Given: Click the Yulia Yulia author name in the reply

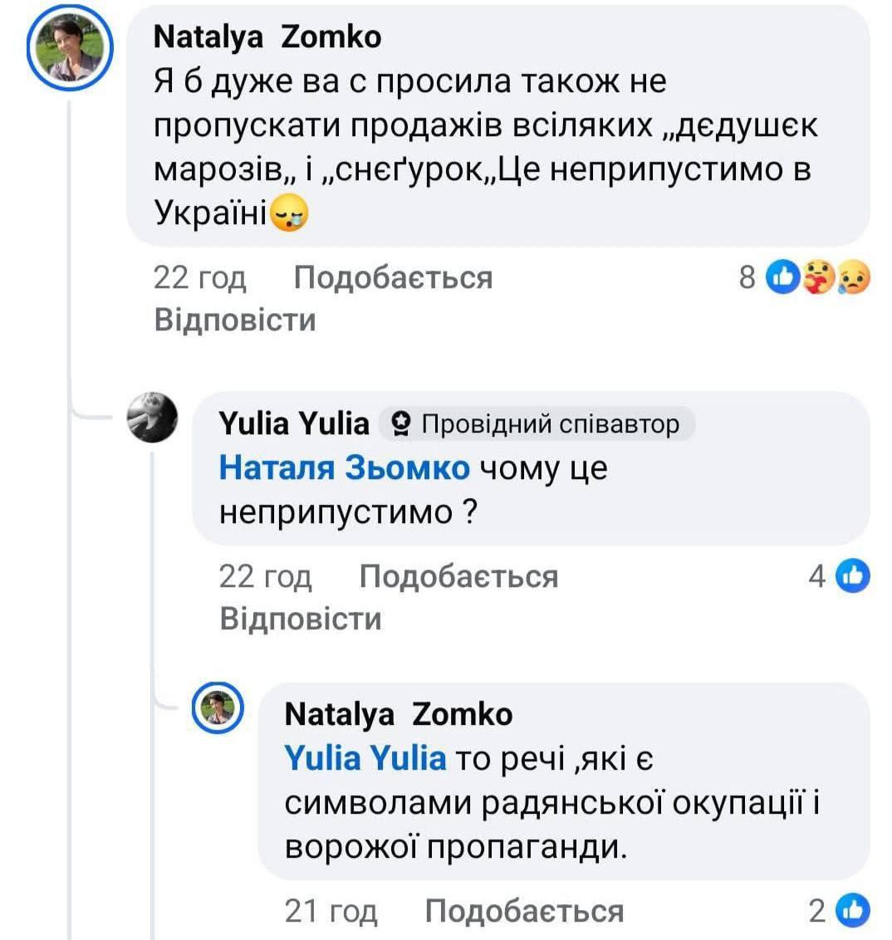Looking at the screenshot, I should click(294, 423).
